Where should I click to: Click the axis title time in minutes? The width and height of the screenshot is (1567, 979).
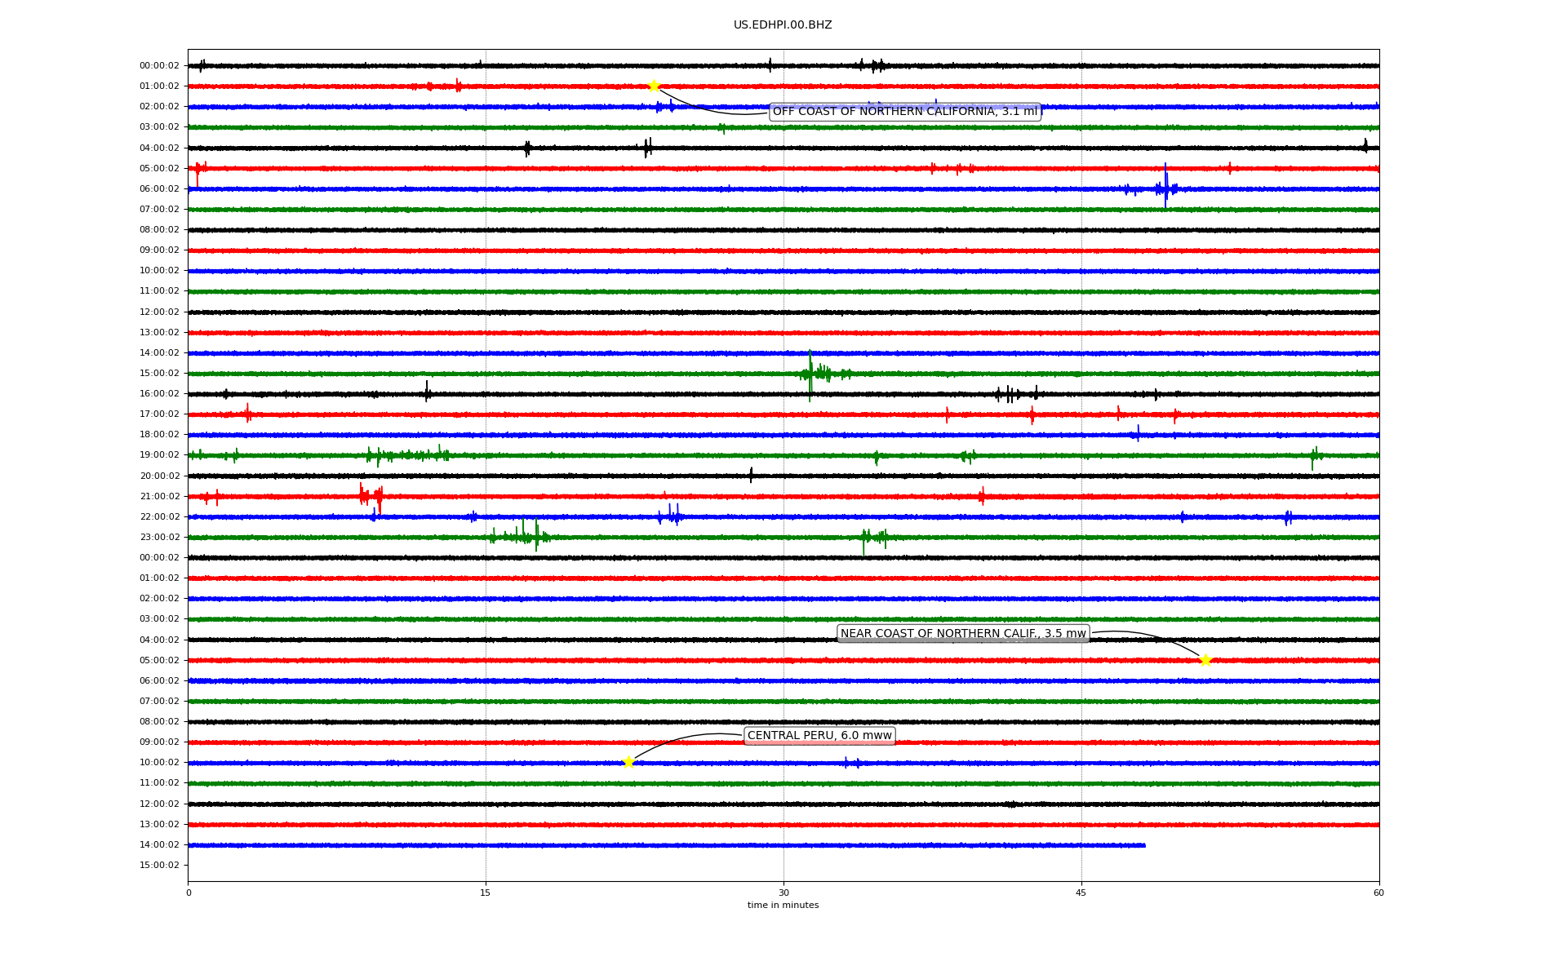[783, 906]
